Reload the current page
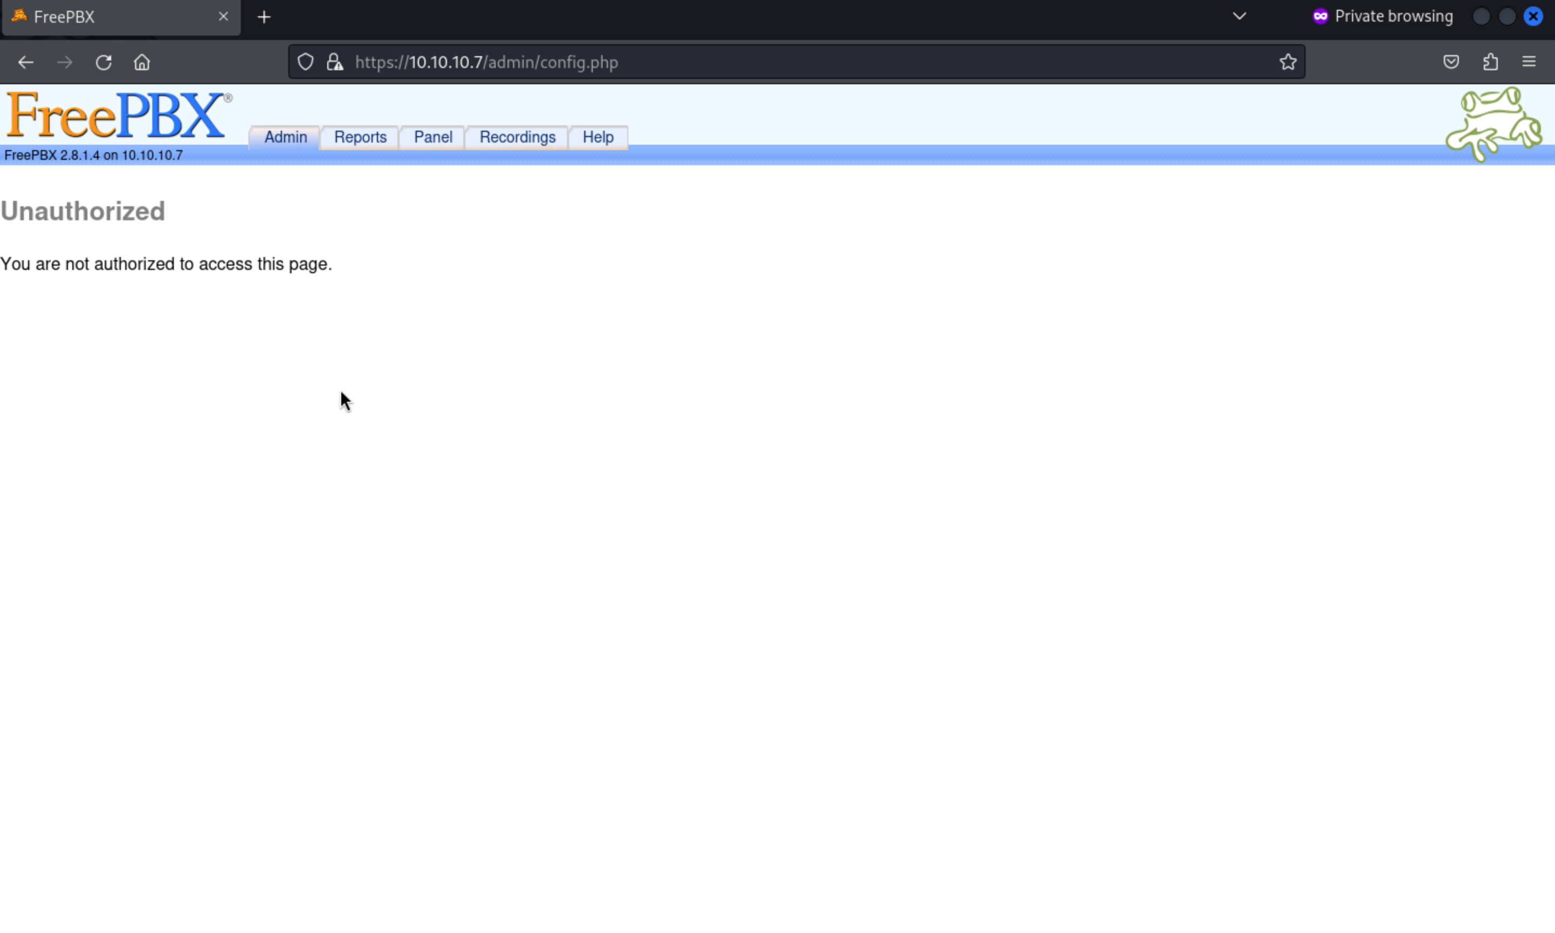 104,62
